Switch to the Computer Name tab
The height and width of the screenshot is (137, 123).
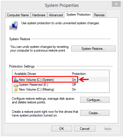coord(18,15)
